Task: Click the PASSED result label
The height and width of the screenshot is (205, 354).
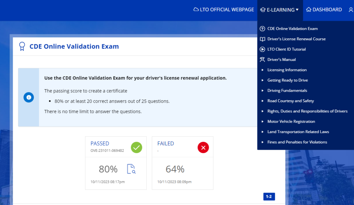Action: pyautogui.click(x=100, y=143)
